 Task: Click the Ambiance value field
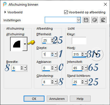click(46, 68)
